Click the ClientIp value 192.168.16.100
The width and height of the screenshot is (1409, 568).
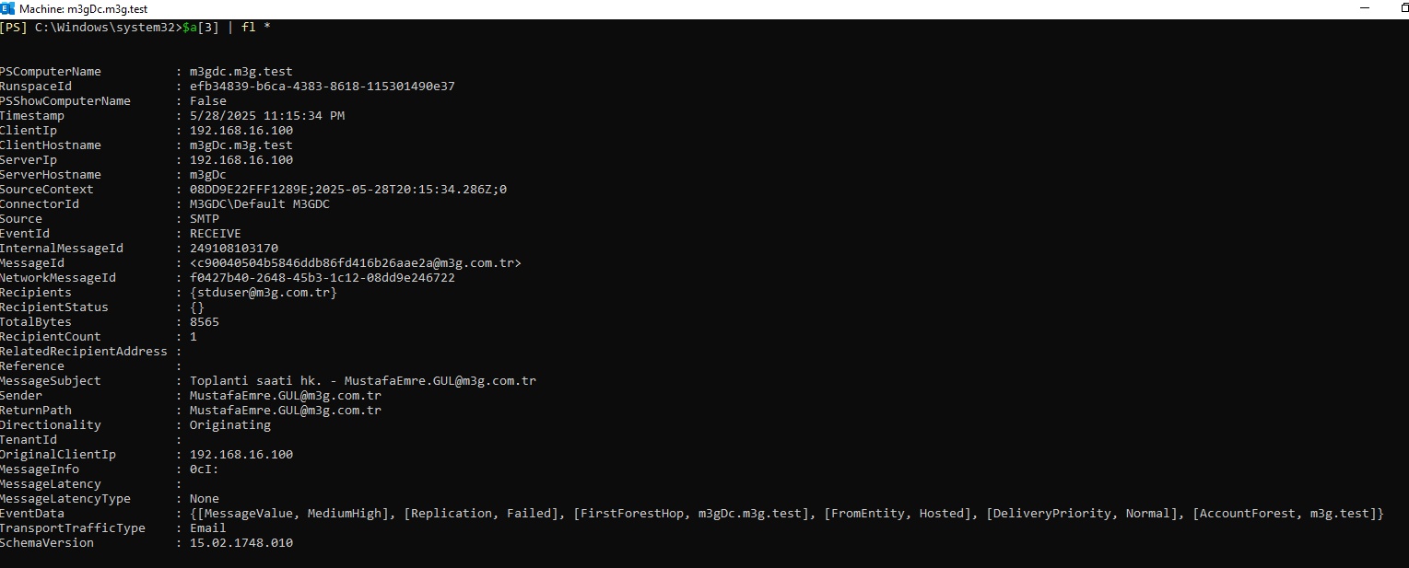[241, 131]
